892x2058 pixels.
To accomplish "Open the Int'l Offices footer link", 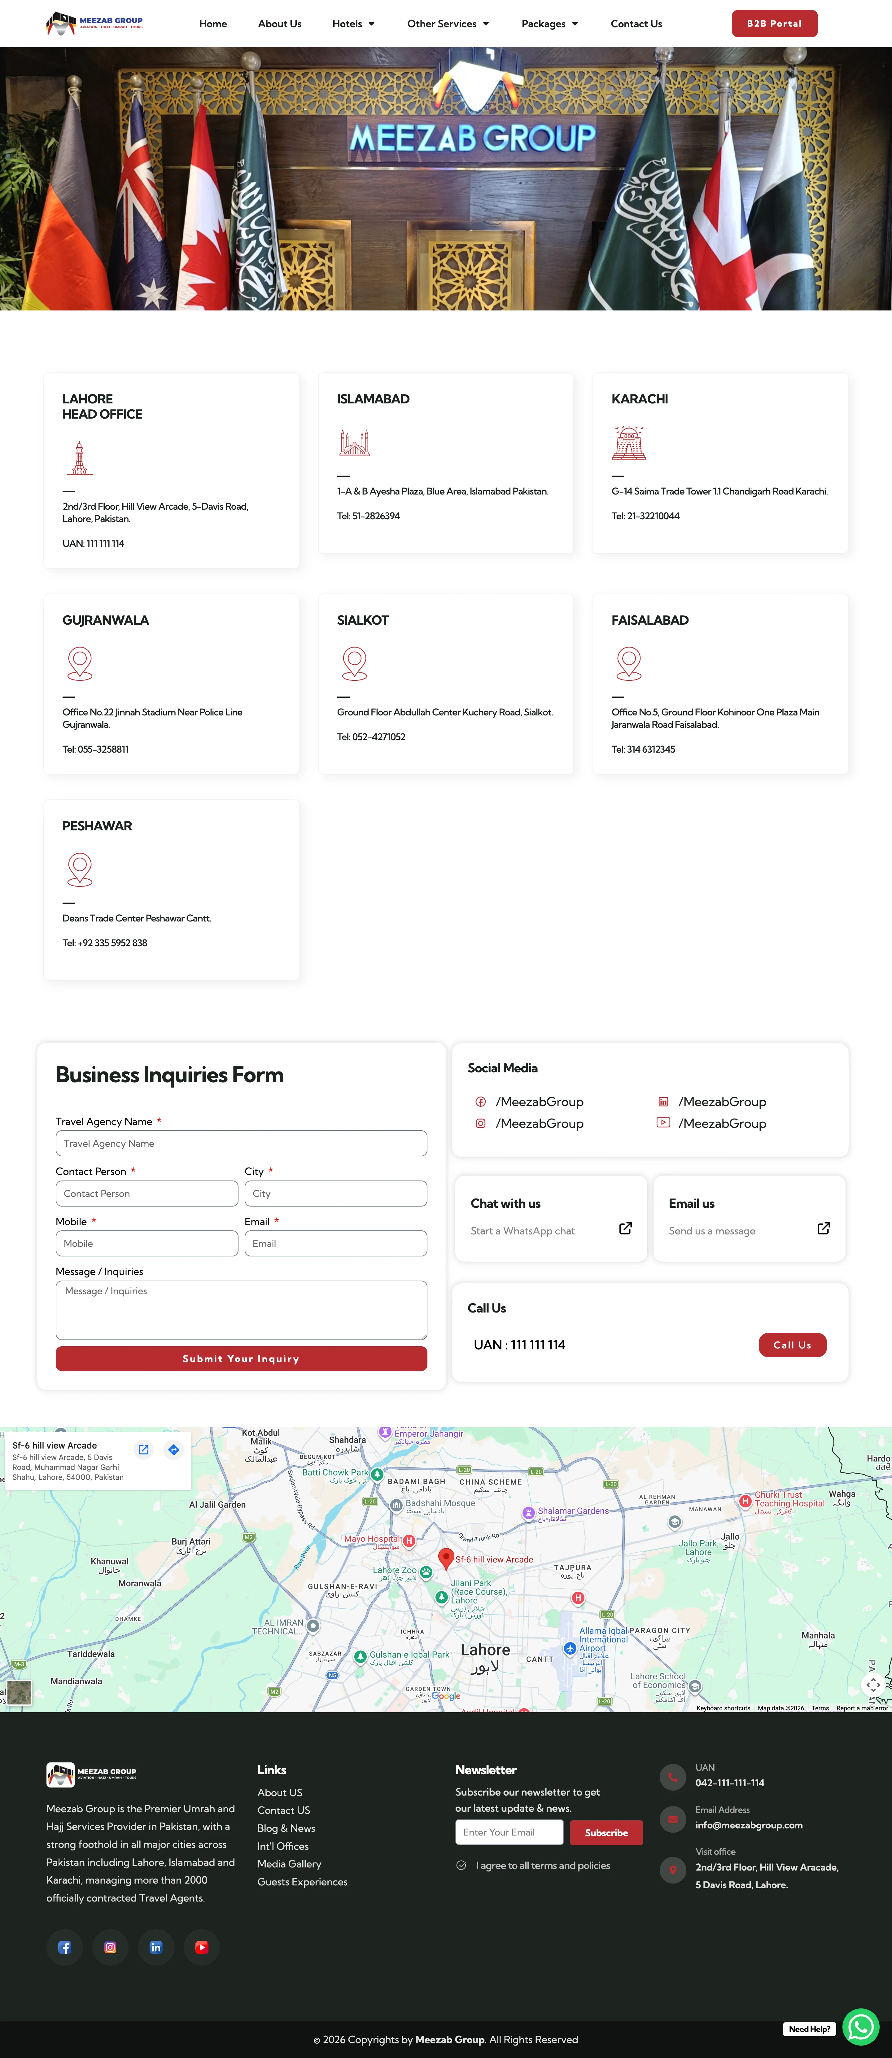I will pyautogui.click(x=283, y=1846).
